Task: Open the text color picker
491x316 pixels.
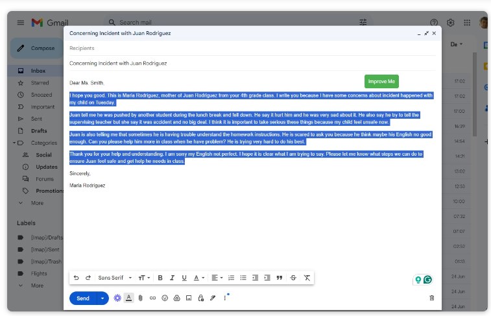Action: [x=198, y=278]
